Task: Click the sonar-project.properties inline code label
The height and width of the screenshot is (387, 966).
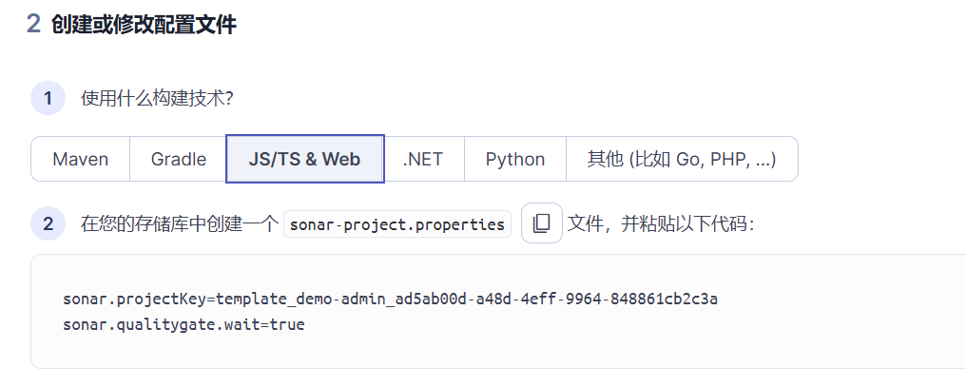Action: pos(397,223)
